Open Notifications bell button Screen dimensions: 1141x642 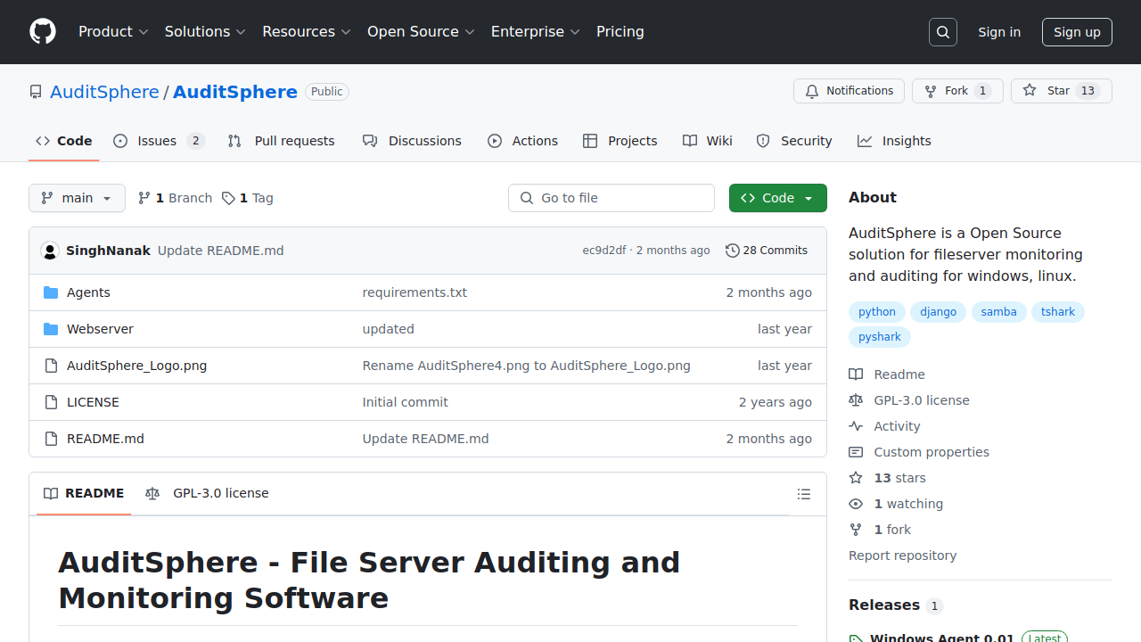[849, 91]
